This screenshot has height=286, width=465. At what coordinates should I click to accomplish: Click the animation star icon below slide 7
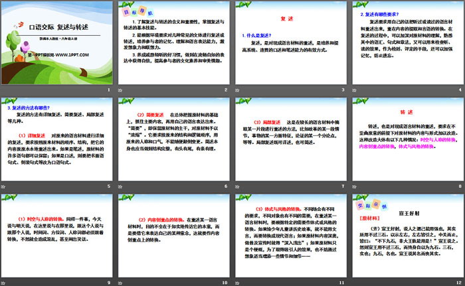point(236,186)
